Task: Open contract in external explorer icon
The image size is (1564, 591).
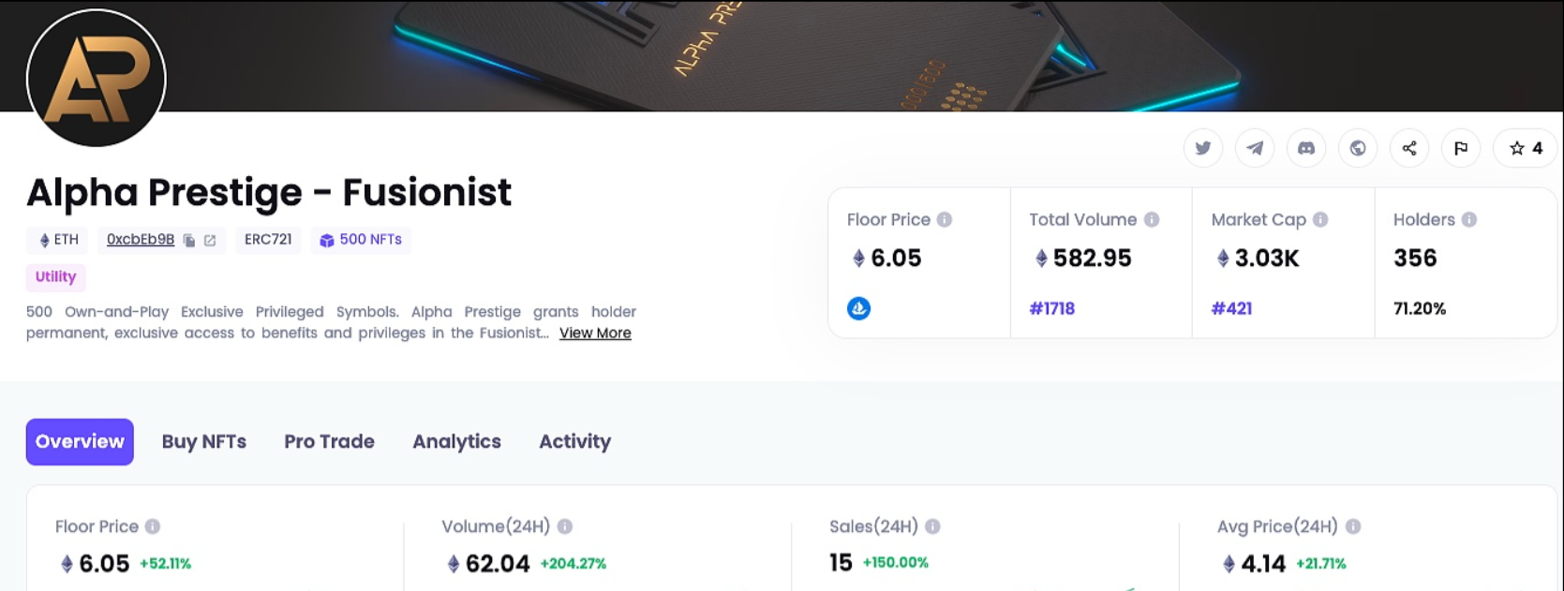Action: [x=210, y=241]
